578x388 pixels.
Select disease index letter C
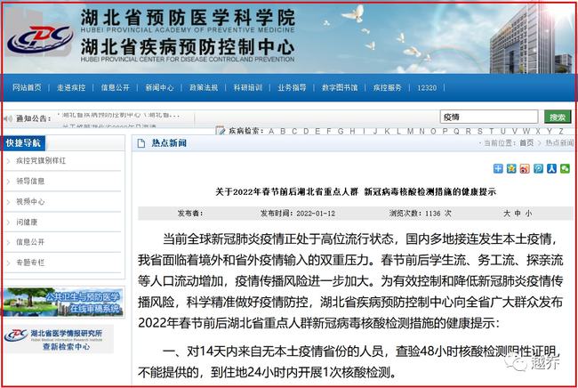(294, 131)
